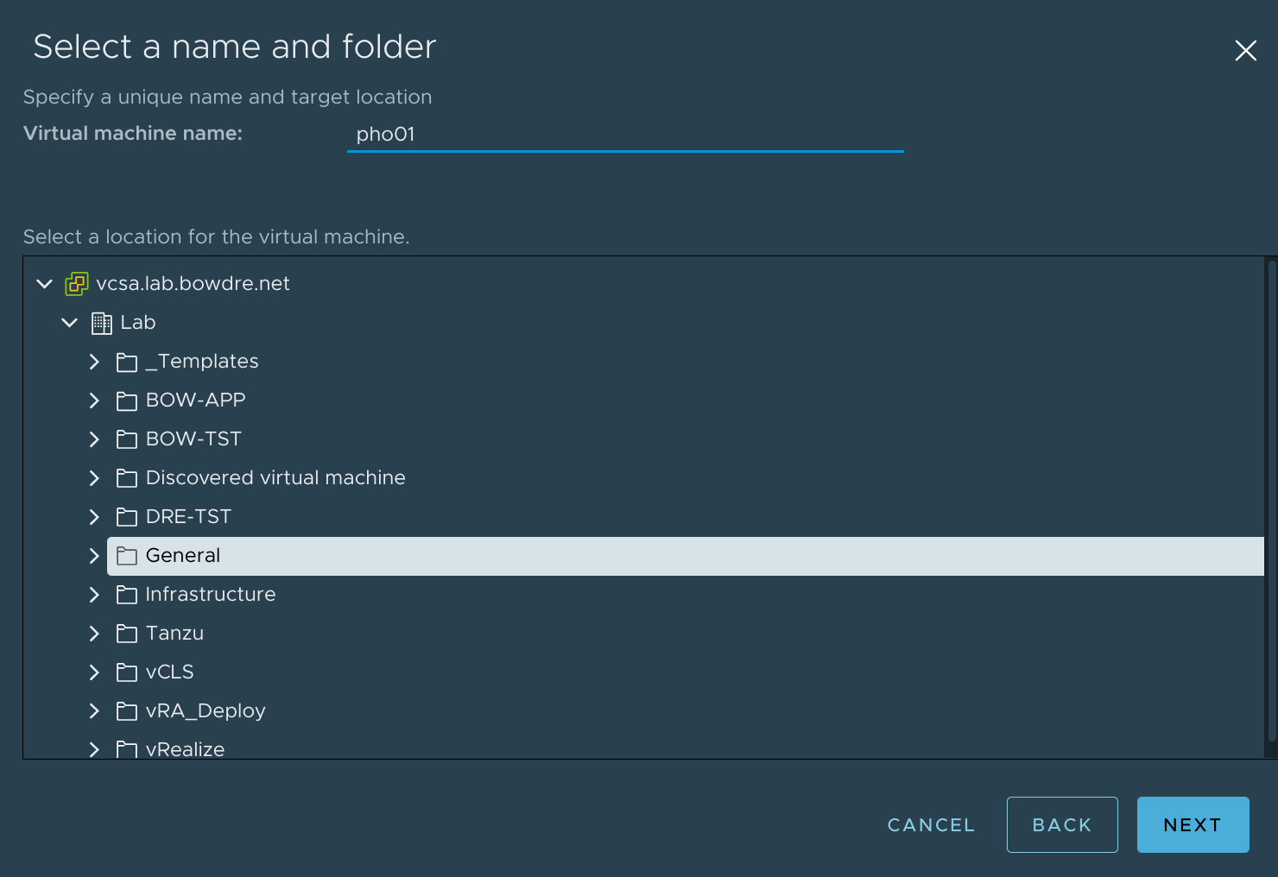Select the General folder label

coord(183,555)
